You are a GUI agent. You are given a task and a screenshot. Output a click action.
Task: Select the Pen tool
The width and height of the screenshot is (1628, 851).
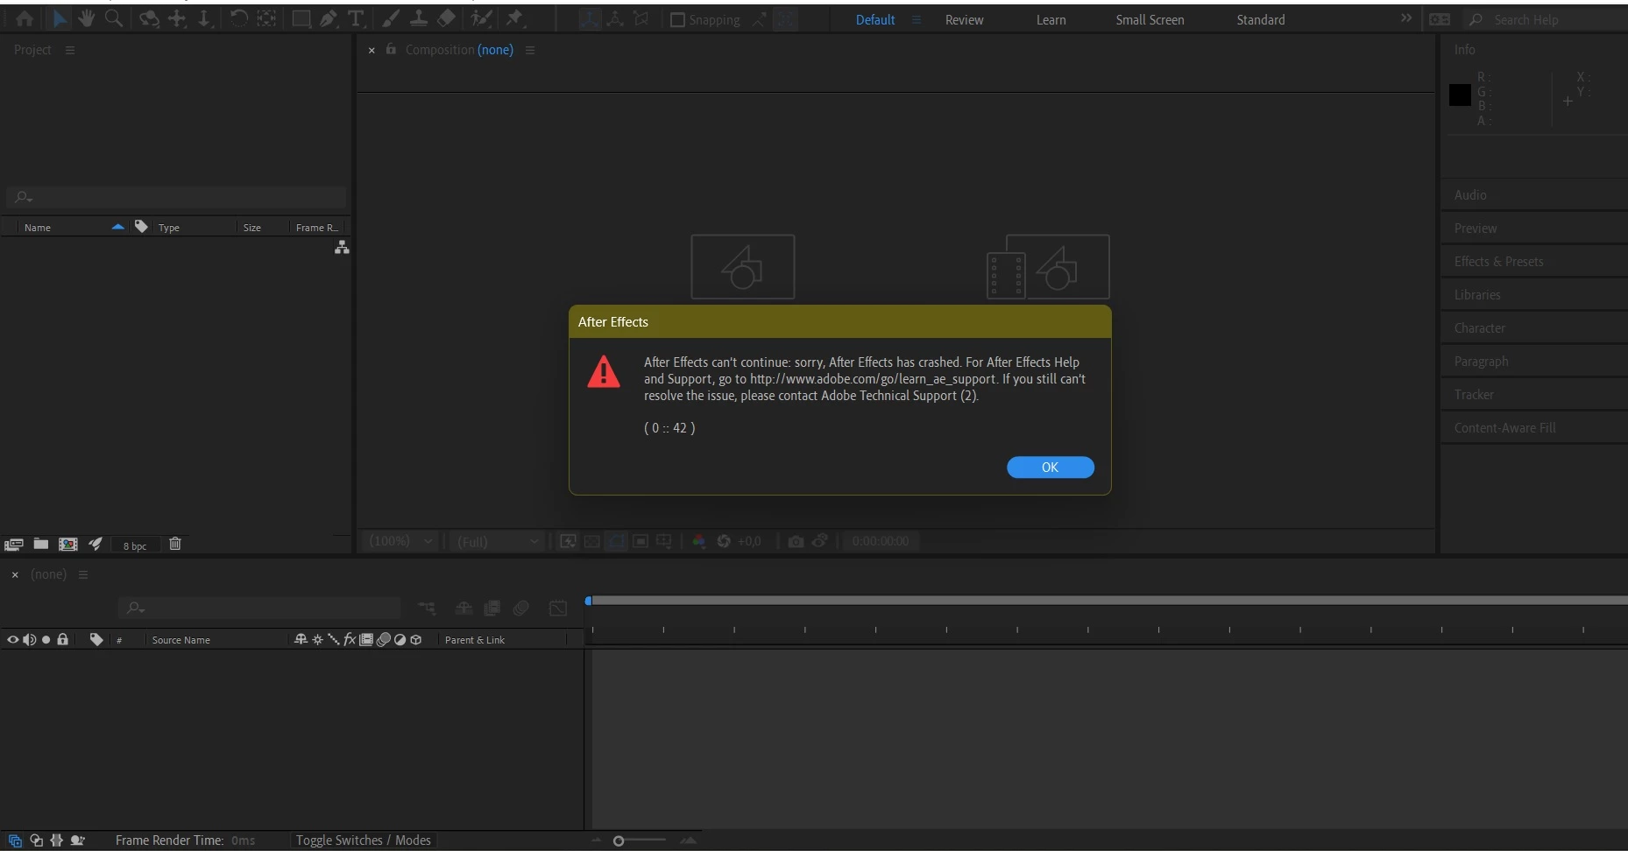click(x=329, y=18)
